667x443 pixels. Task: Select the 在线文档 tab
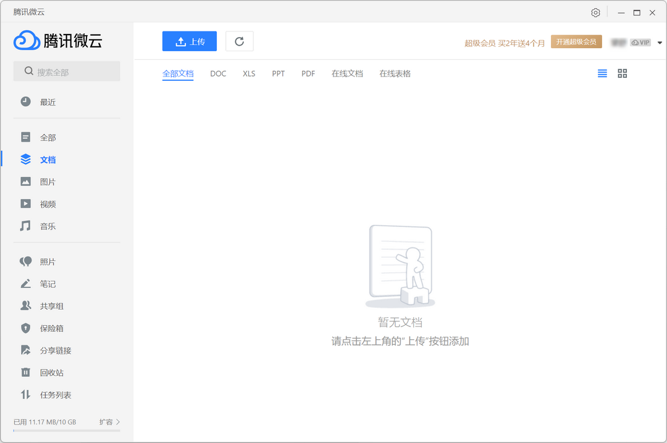click(347, 73)
